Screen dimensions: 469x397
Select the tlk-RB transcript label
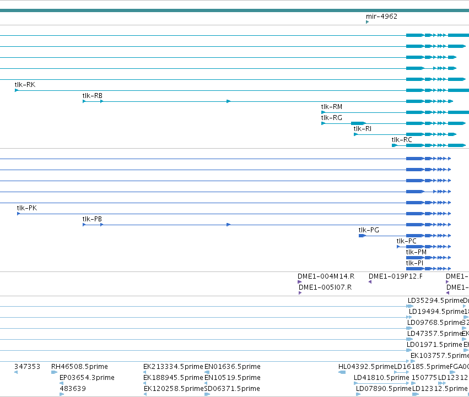click(92, 96)
